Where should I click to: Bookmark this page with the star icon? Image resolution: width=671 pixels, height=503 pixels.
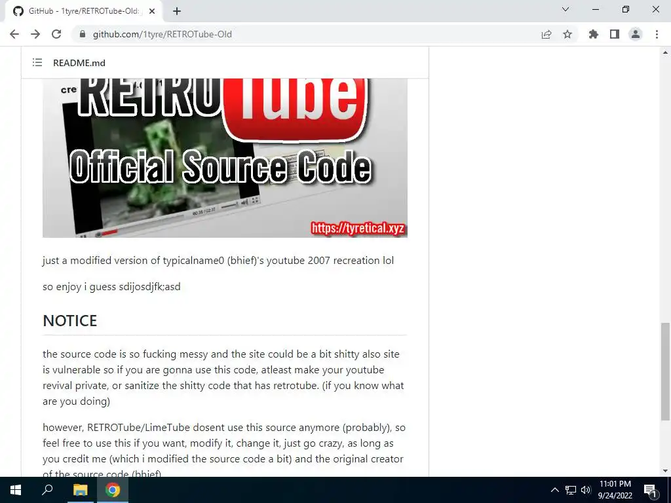tap(567, 34)
